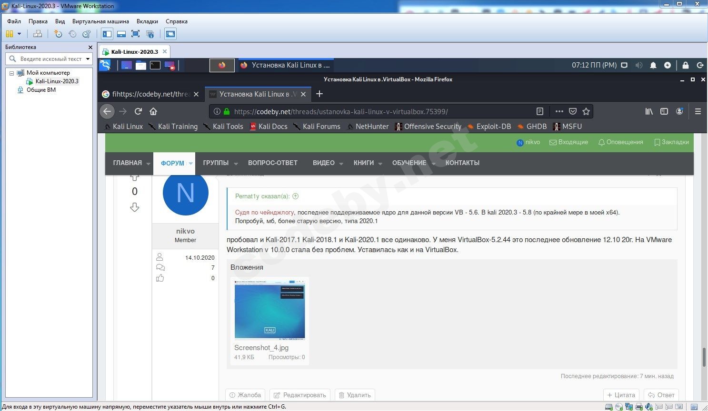Open the Firefox hamburger menu
The width and height of the screenshot is (708, 411).
(698, 111)
